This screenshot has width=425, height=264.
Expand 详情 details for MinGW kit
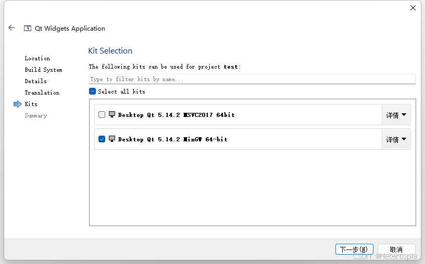396,139
